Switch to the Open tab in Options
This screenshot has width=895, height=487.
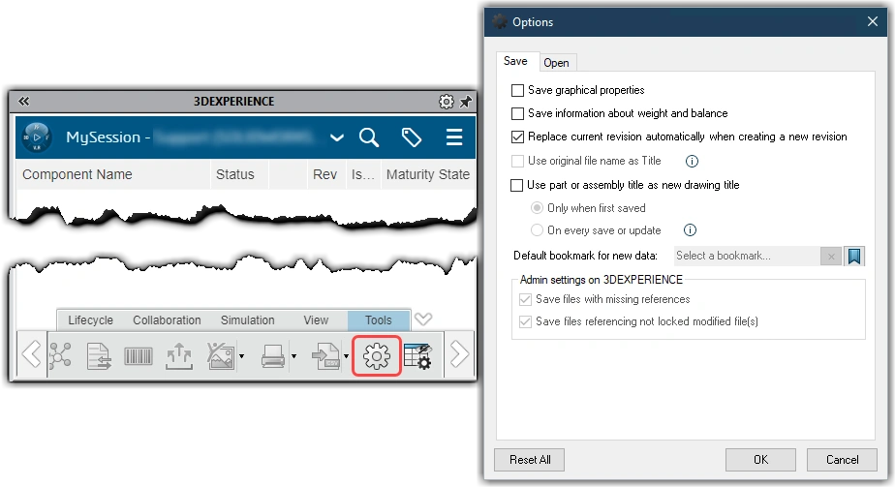tap(557, 63)
